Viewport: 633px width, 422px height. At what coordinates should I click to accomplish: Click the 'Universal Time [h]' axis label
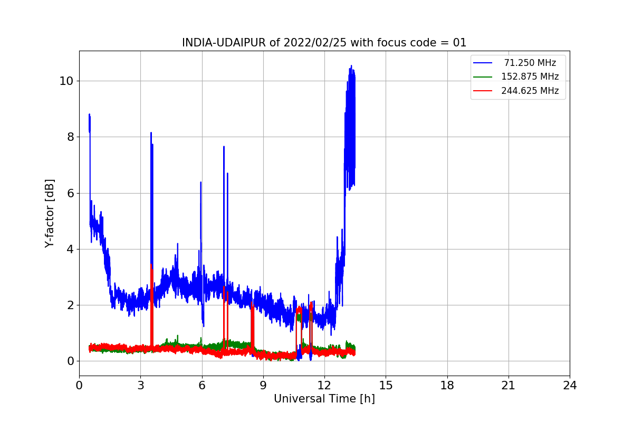pyautogui.click(x=324, y=399)
